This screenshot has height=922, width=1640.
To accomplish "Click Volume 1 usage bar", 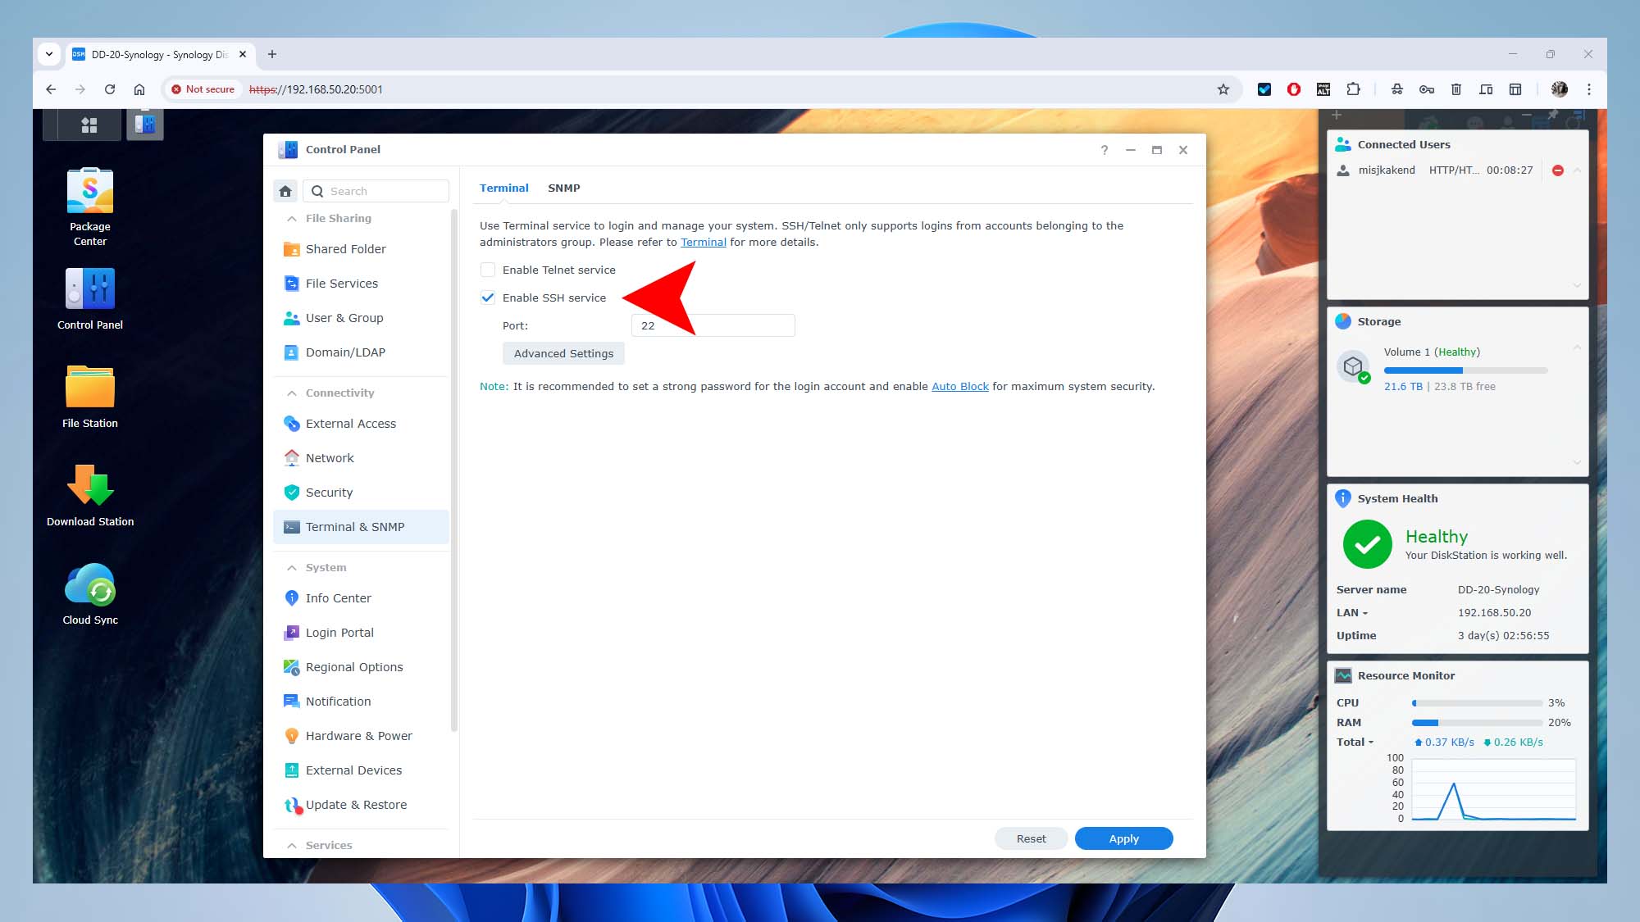I will 1465,370.
